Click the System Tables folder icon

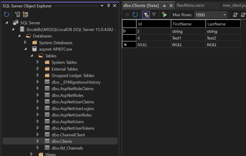(47, 62)
